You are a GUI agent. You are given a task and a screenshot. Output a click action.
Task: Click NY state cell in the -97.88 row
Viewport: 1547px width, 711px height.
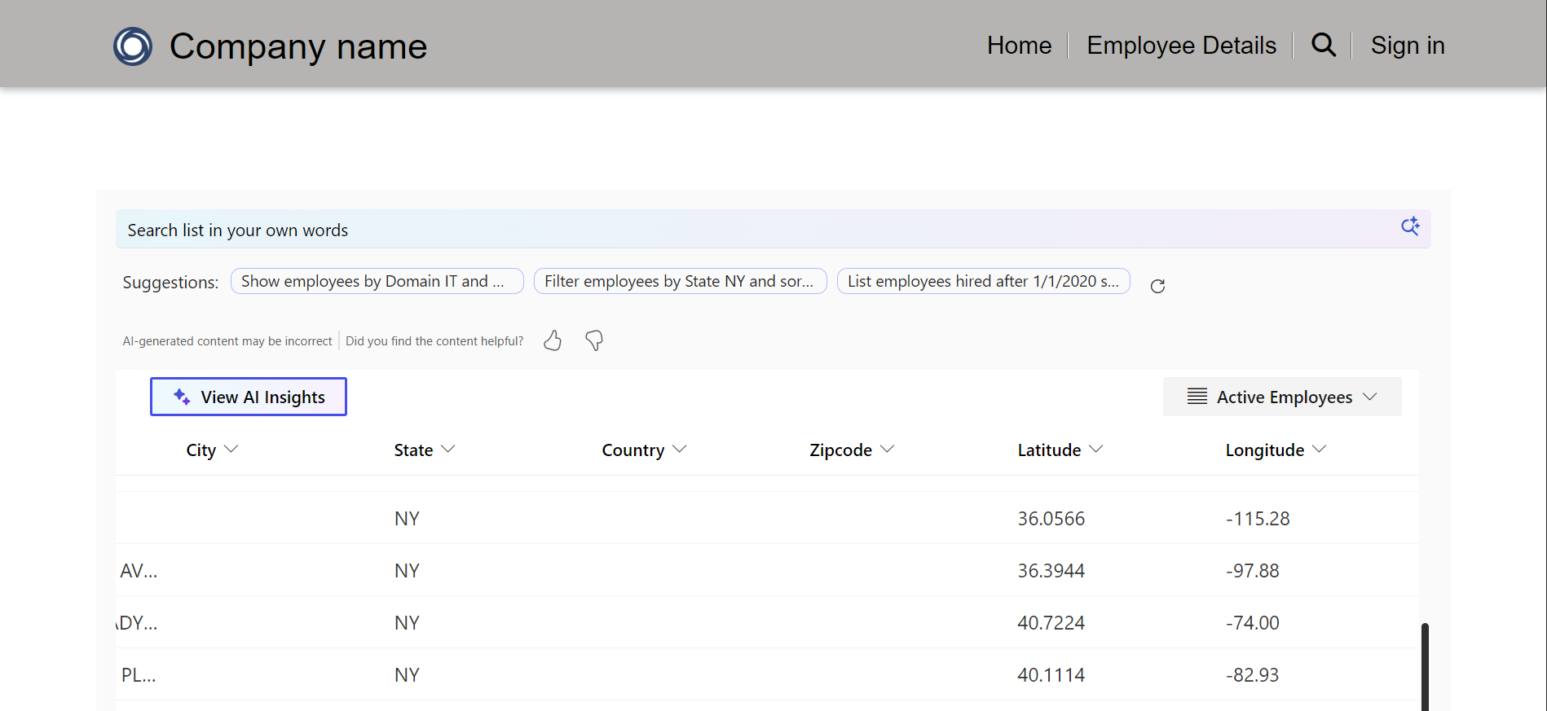point(407,571)
